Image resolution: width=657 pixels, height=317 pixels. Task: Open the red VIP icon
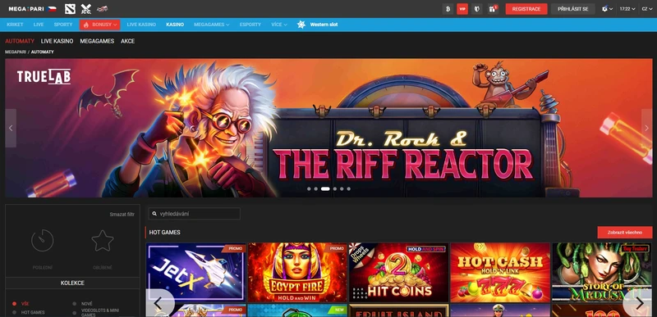pos(462,9)
